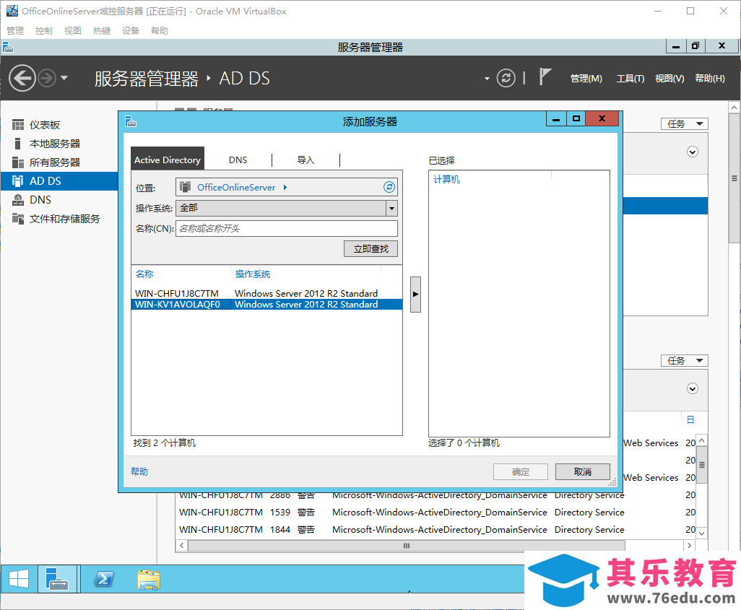Open the 视图(V) menu in Server Manager
The width and height of the screenshot is (741, 610).
(669, 79)
